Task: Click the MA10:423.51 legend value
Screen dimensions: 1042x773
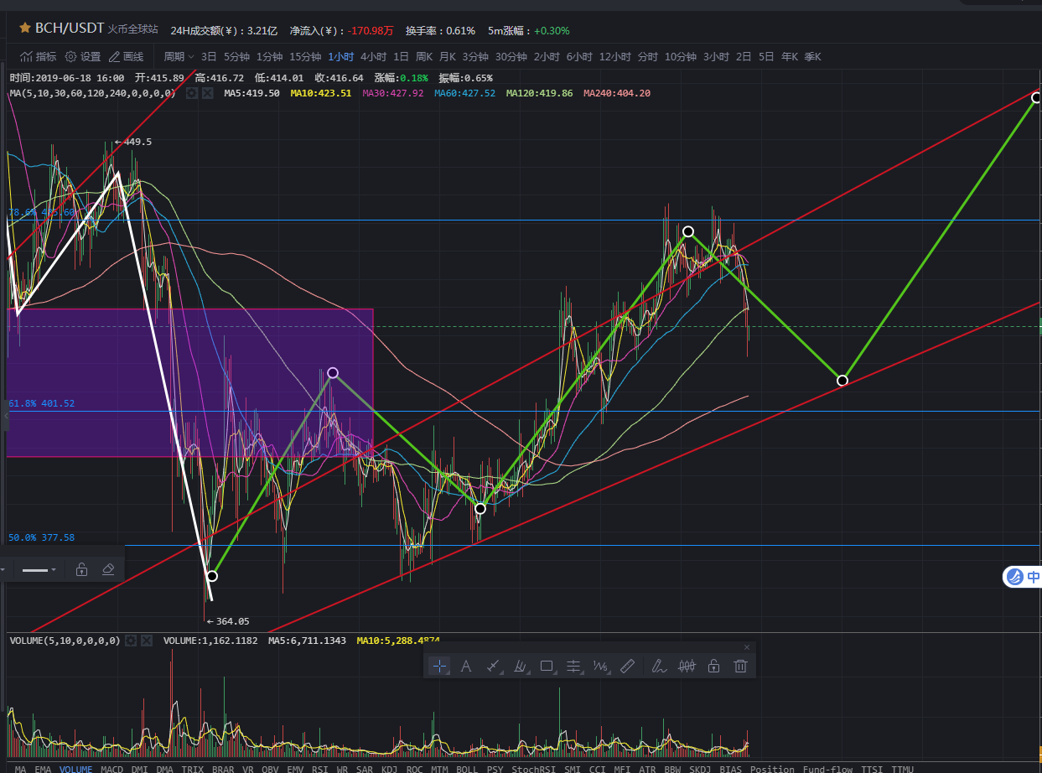Action: [x=321, y=93]
